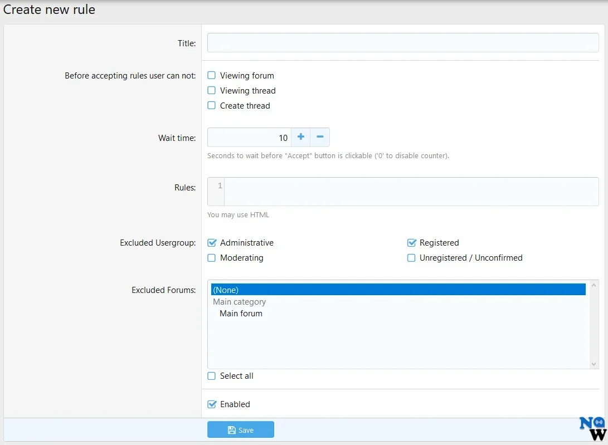The width and height of the screenshot is (608, 445).
Task: Enable the Viewing forum checkbox
Action: click(x=212, y=76)
